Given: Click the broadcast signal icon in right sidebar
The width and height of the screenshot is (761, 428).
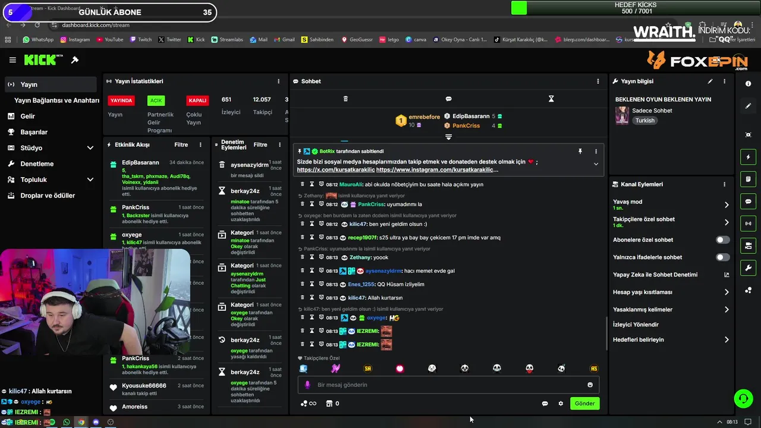Looking at the screenshot, I should pos(748,224).
